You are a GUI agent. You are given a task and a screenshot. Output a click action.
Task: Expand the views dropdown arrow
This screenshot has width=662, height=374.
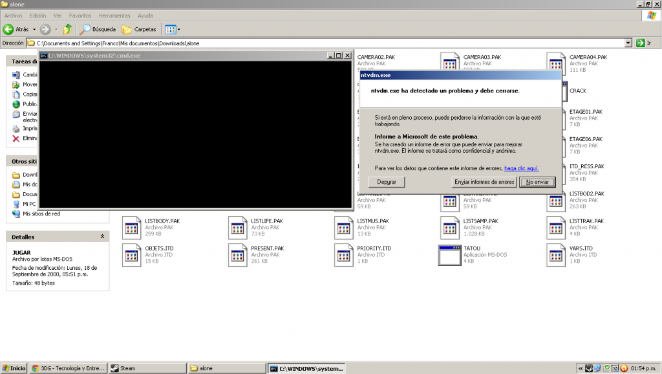click(x=179, y=30)
